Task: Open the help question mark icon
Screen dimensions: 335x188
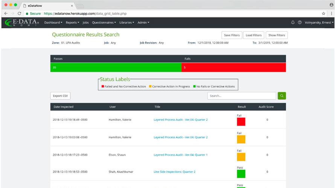Action: point(300,23)
